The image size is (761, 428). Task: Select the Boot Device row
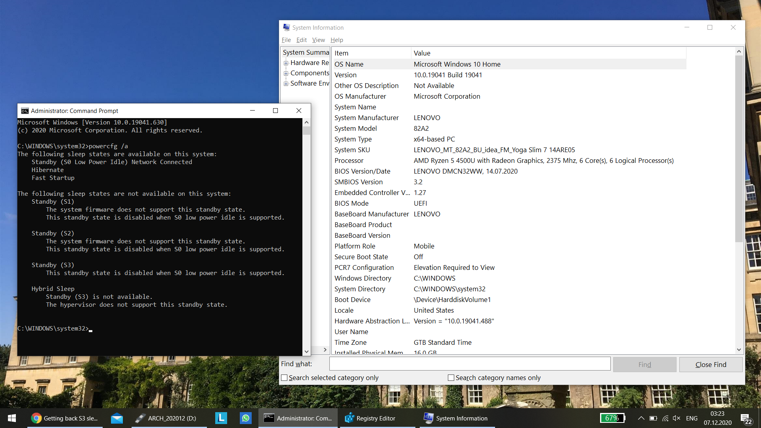click(509, 300)
